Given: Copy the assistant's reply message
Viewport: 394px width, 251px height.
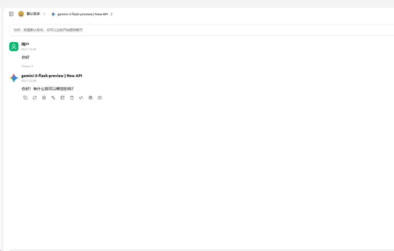Looking at the screenshot, I should (x=25, y=98).
